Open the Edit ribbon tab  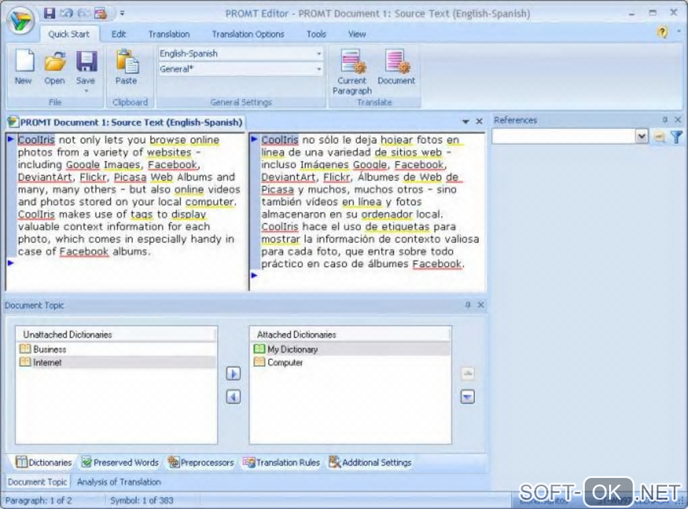[119, 34]
